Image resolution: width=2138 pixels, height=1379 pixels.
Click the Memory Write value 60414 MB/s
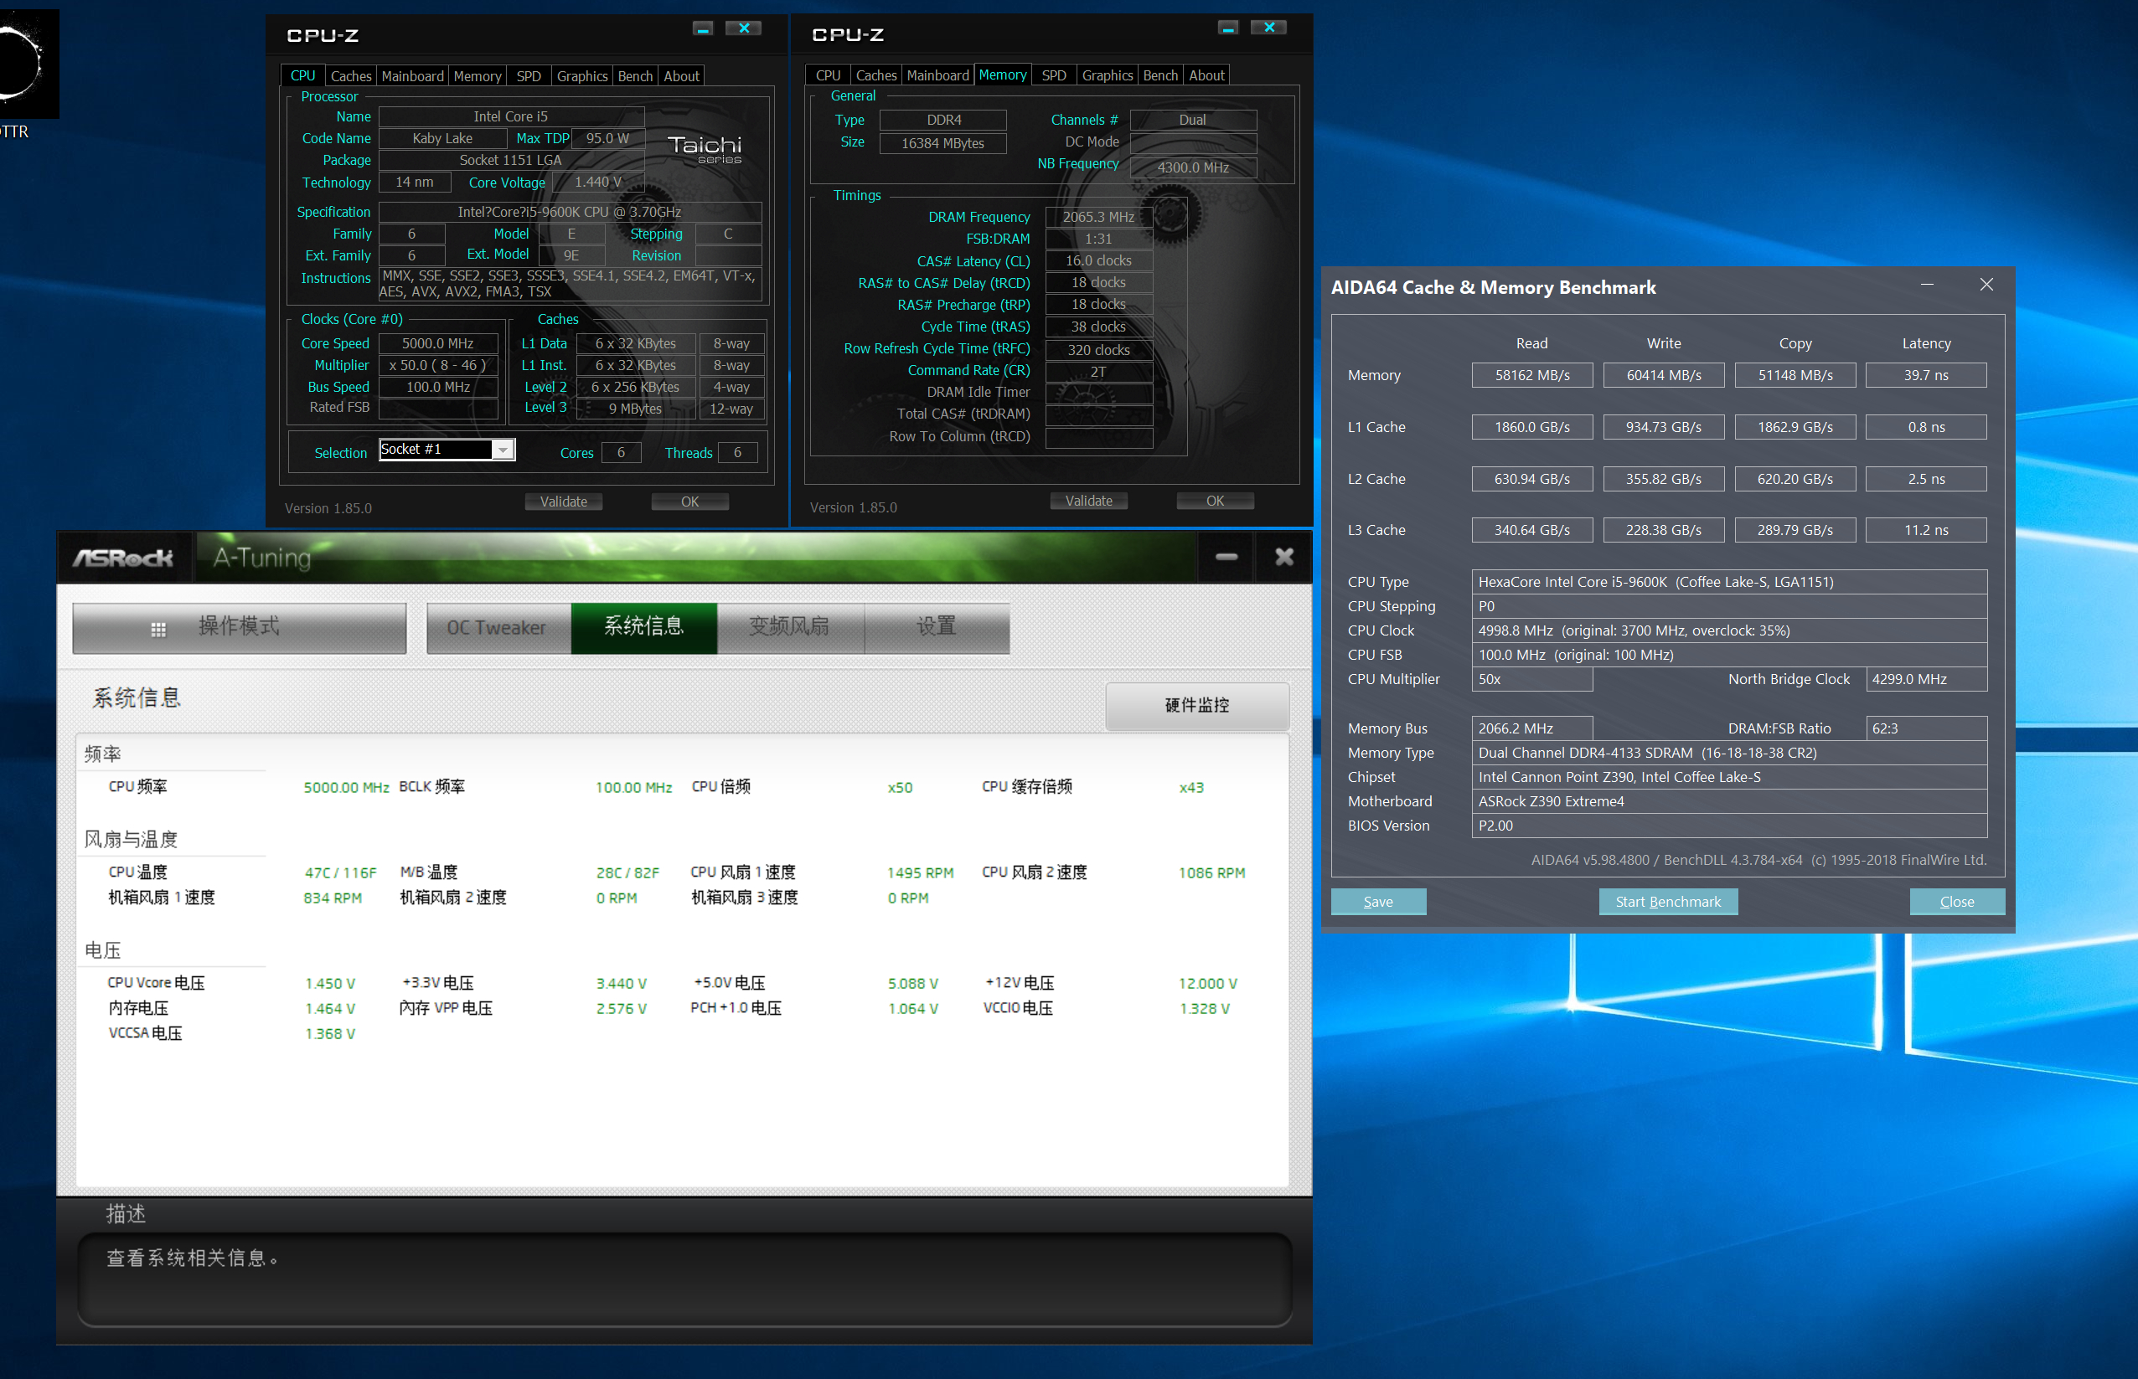1664,375
